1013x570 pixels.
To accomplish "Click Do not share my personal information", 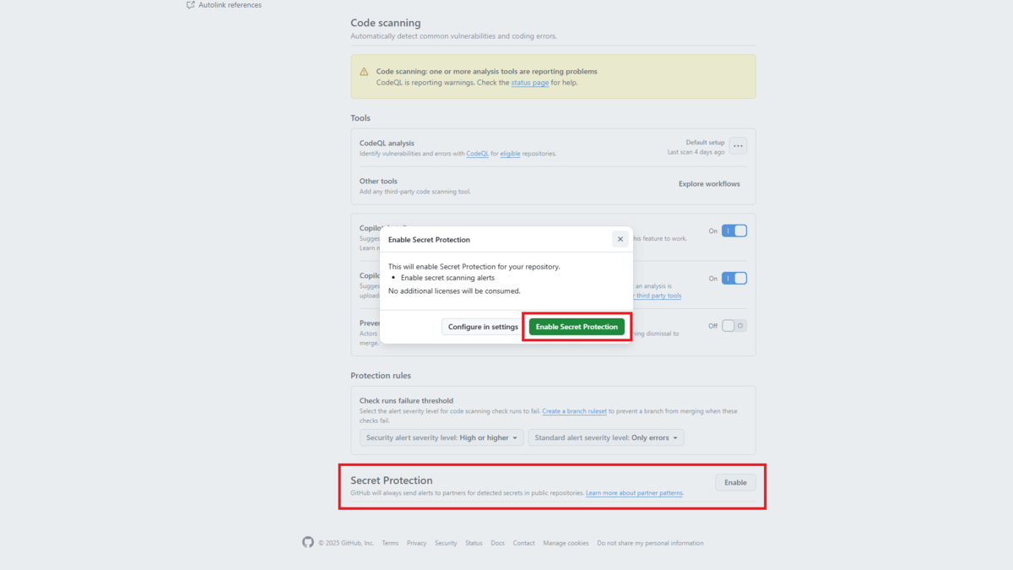I will [650, 543].
